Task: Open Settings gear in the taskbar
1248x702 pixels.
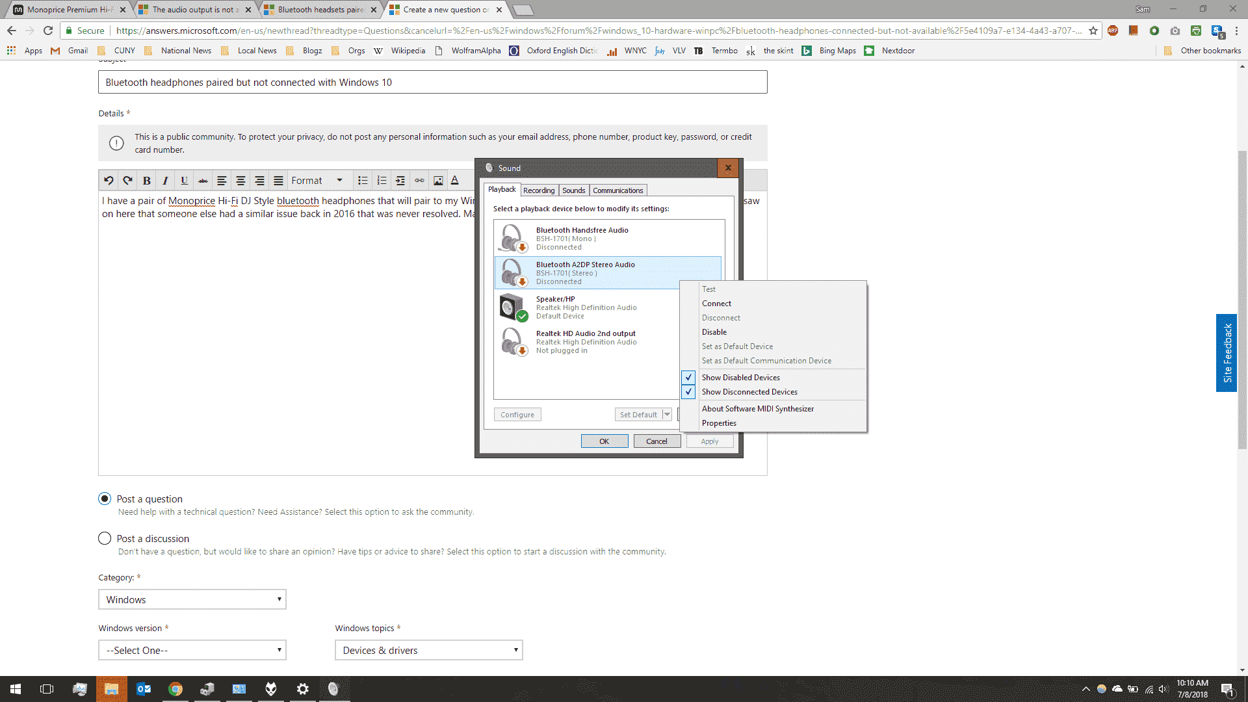Action: coord(303,689)
